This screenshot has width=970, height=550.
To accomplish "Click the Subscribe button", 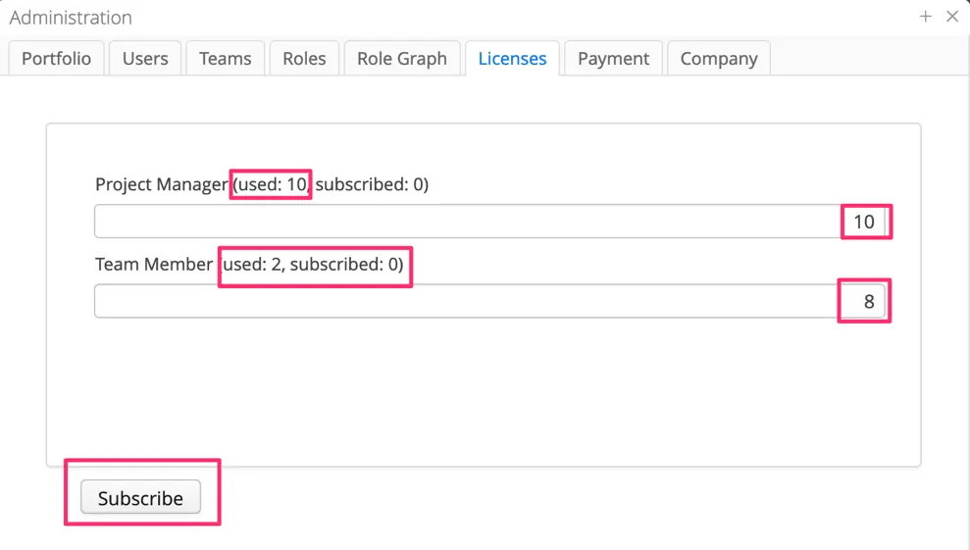I will click(140, 497).
